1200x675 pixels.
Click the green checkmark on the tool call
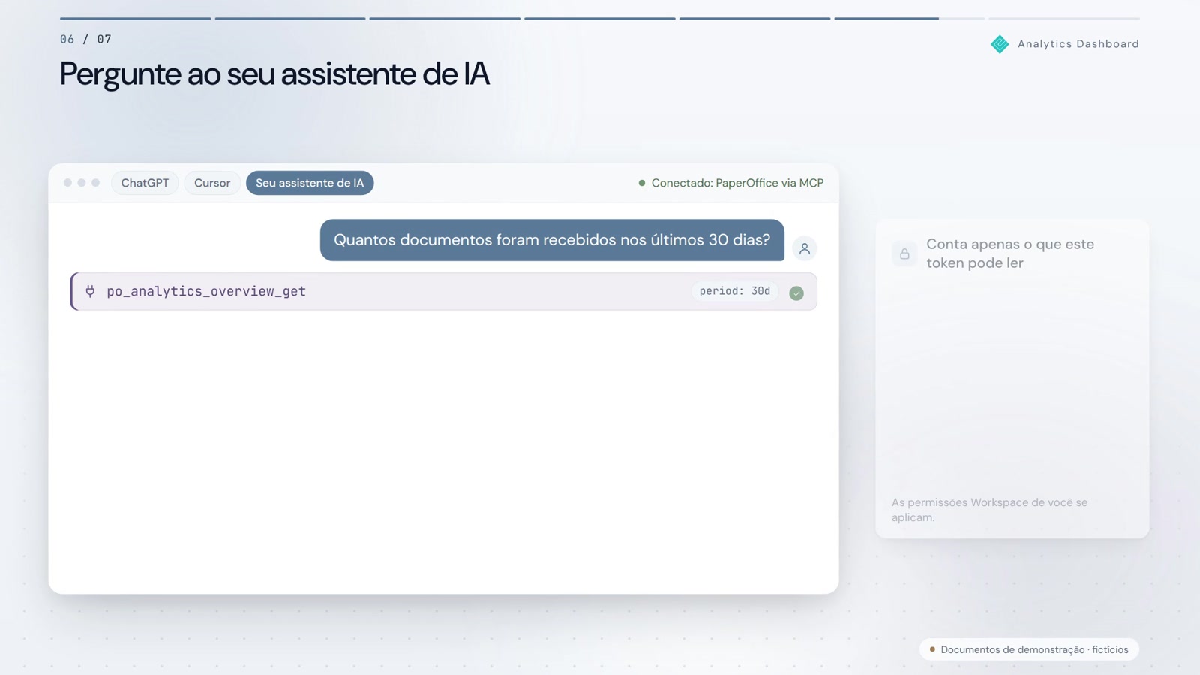(796, 293)
